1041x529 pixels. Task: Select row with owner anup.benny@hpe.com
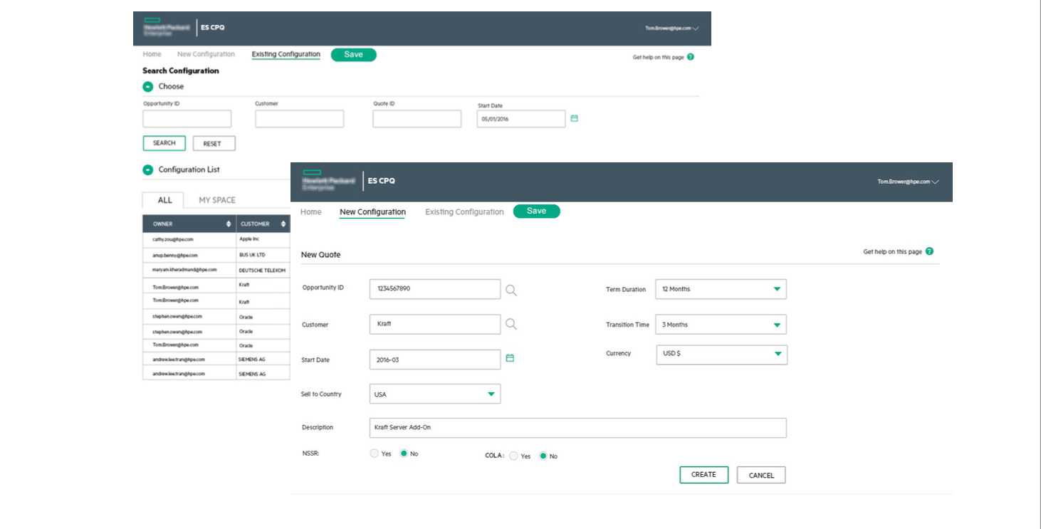[216, 255]
